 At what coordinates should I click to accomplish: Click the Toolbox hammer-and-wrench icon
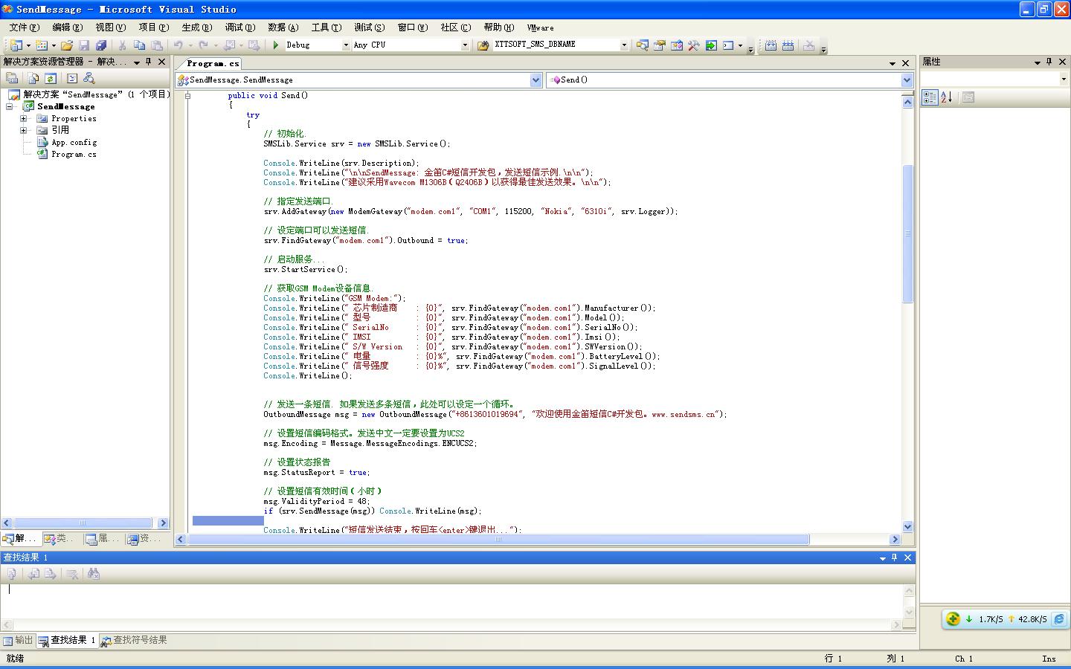coord(693,45)
